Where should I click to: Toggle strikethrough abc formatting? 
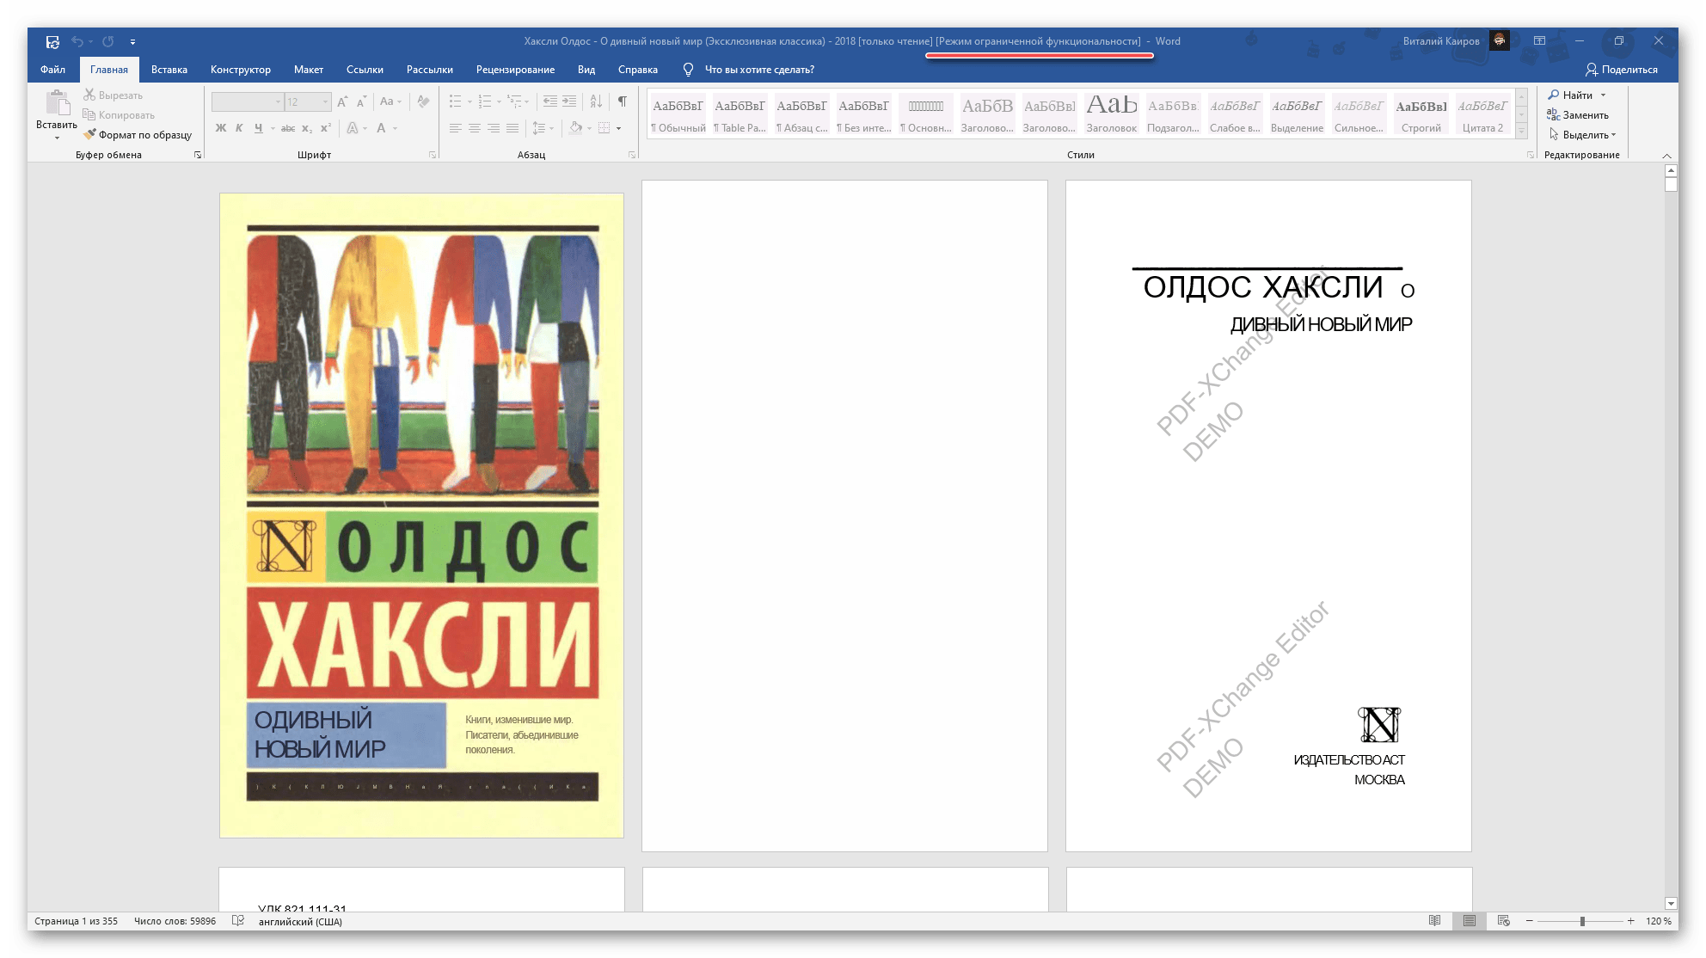(288, 128)
